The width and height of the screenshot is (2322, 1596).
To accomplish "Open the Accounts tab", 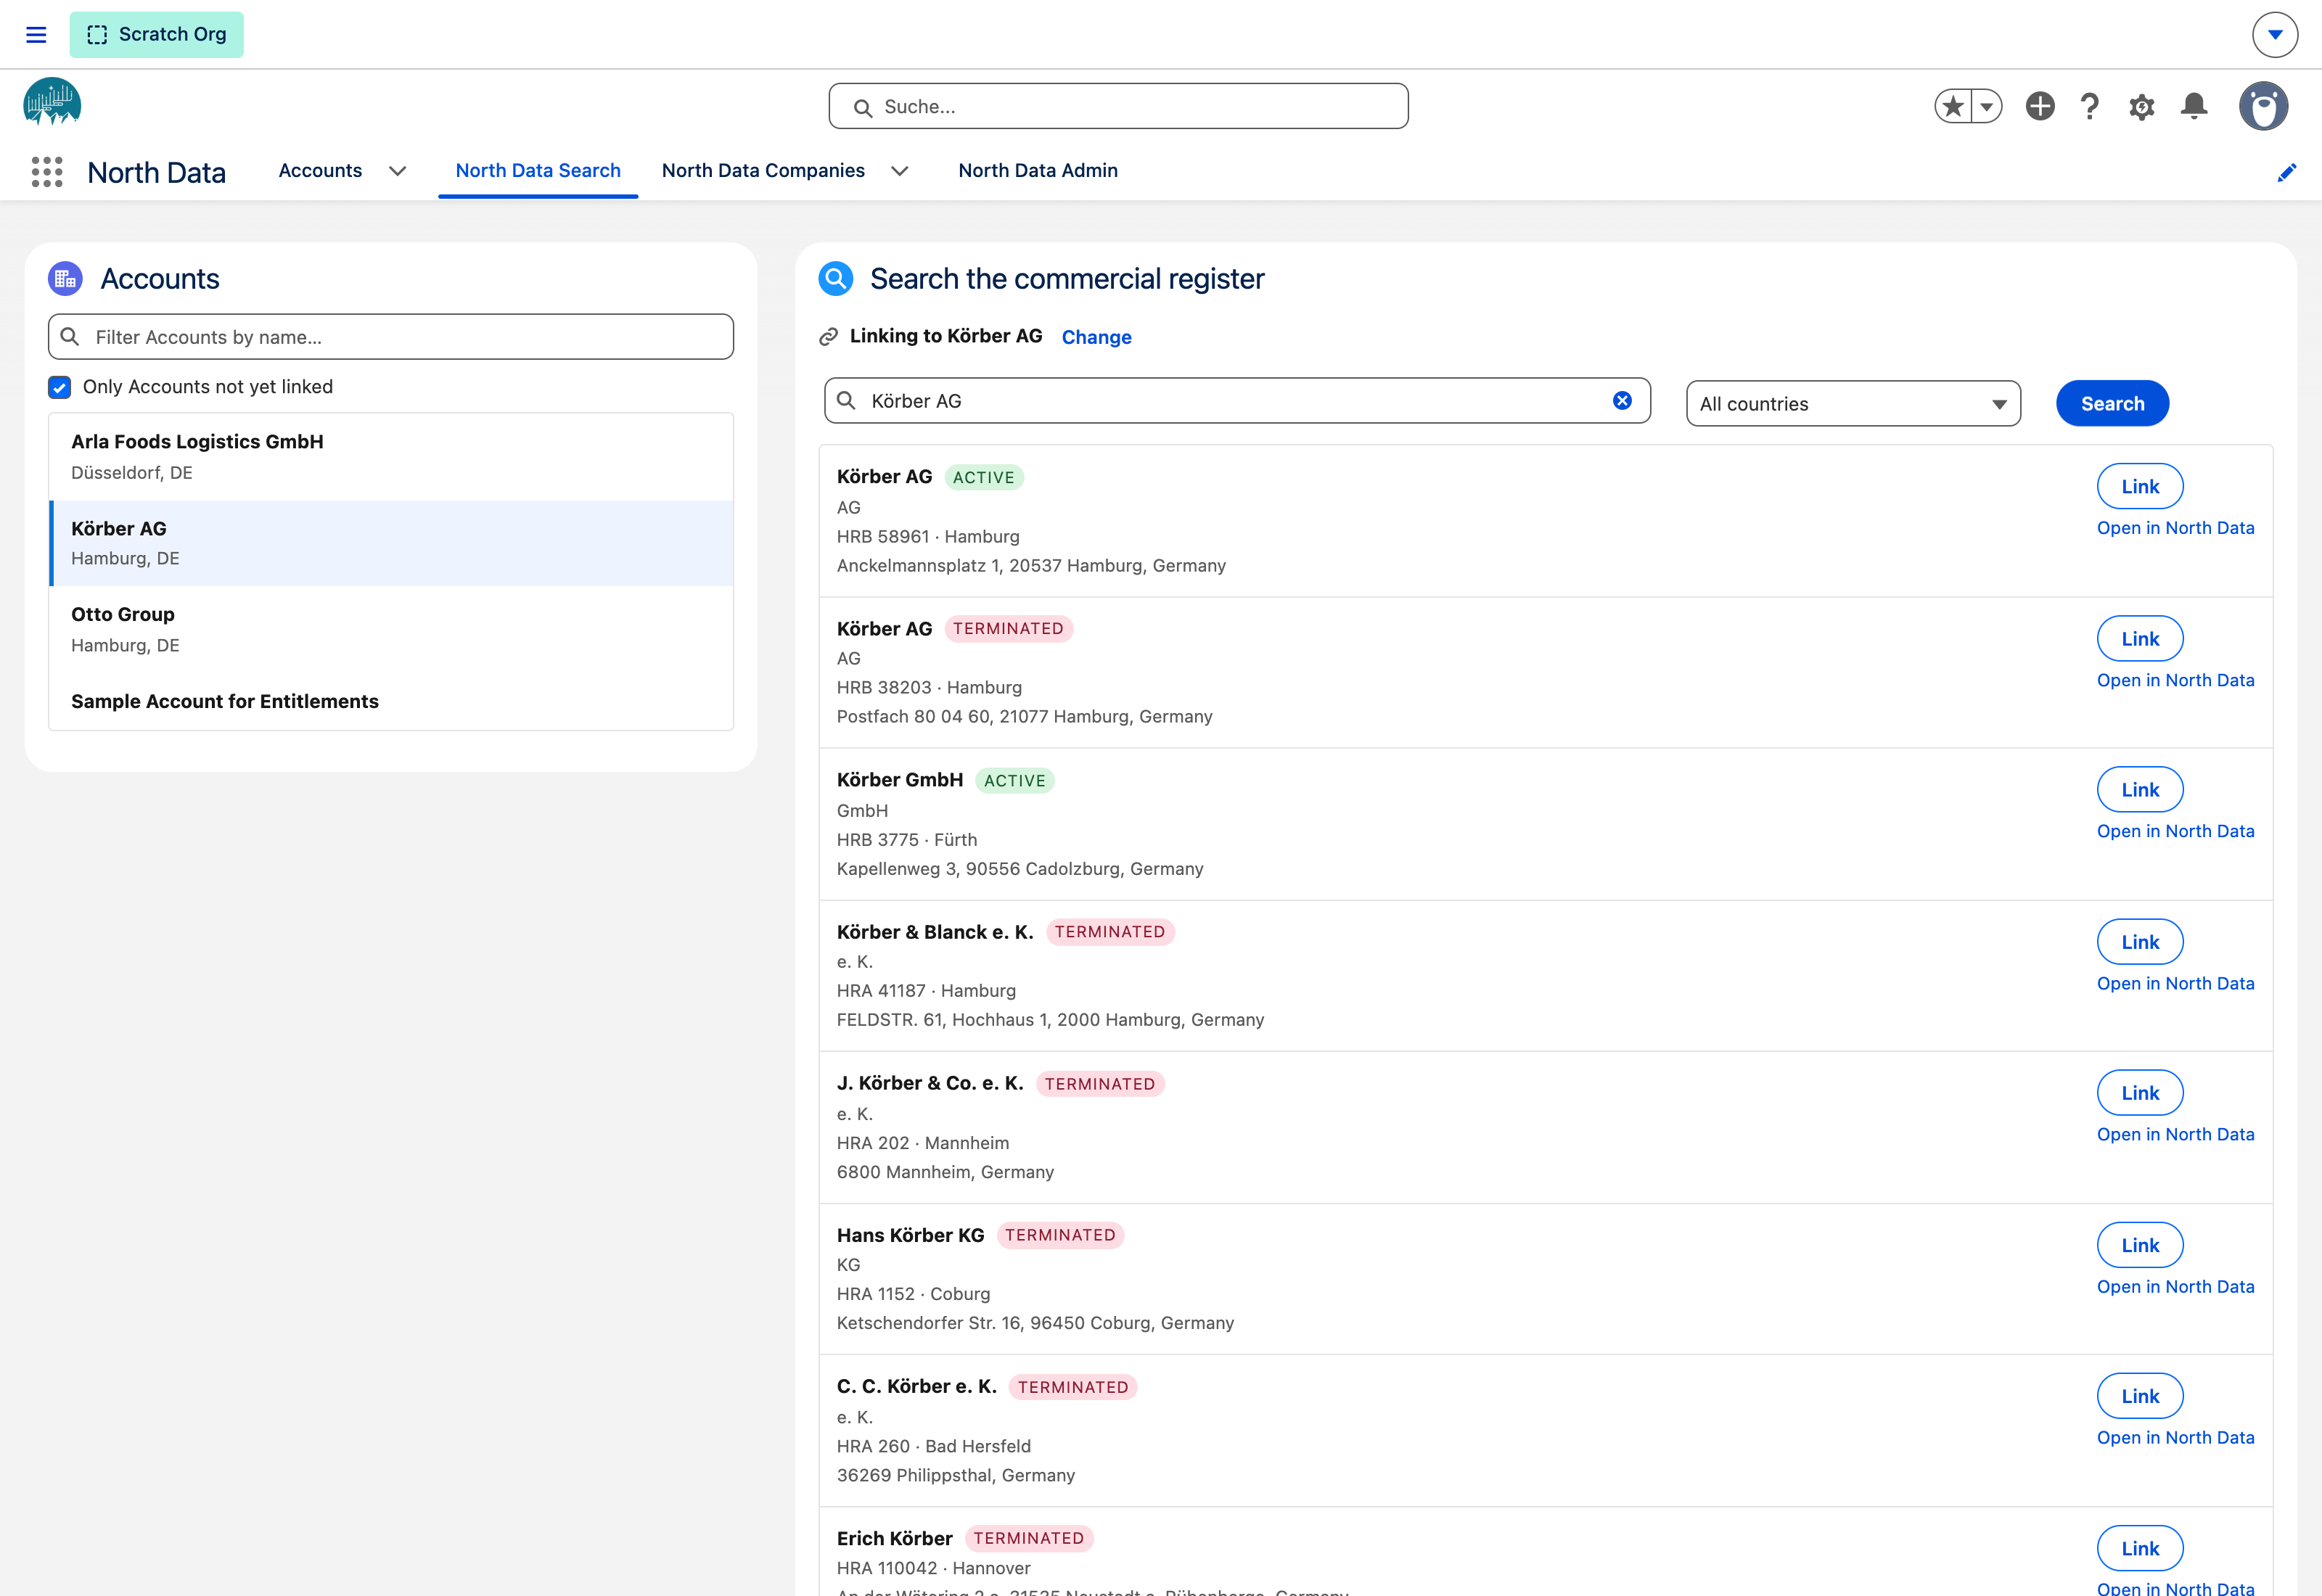I will [320, 171].
